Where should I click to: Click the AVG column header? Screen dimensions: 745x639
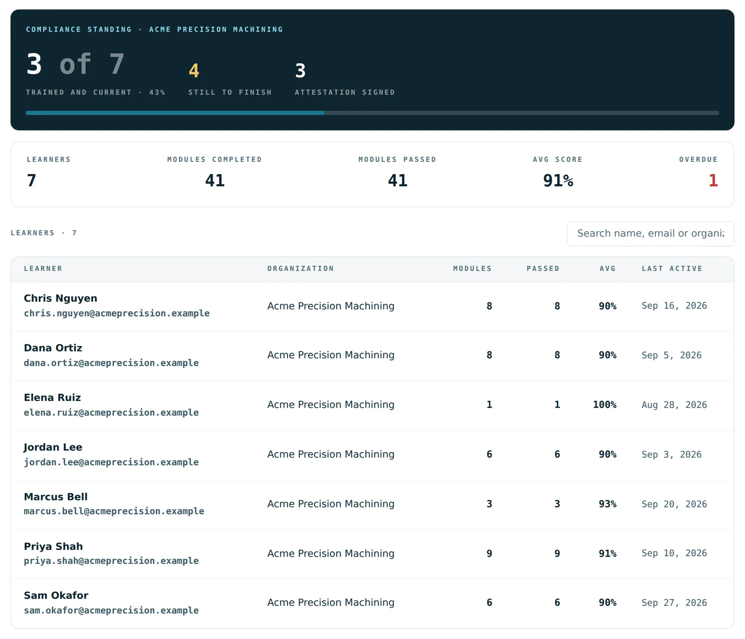point(608,269)
